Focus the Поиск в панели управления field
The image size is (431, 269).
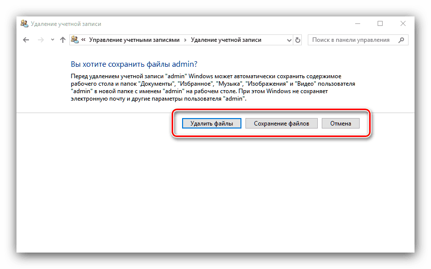(358, 40)
